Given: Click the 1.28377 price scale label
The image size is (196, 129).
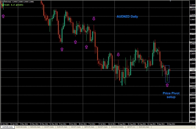Looking at the screenshot, I should pyautogui.click(x=193, y=39).
